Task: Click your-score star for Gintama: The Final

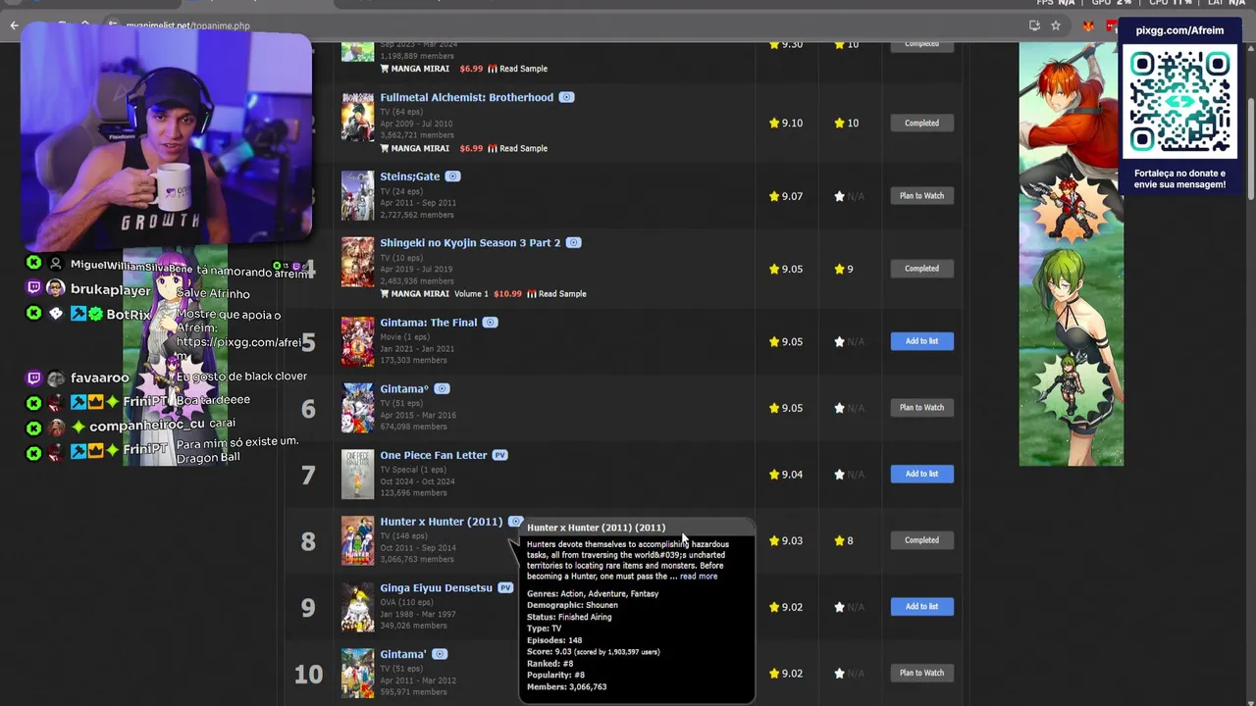Action: click(839, 341)
